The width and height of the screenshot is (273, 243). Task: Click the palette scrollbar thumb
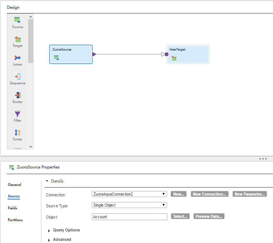pos(31,41)
